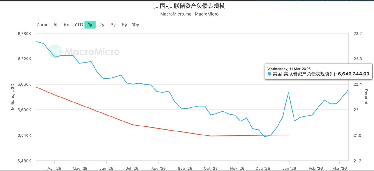Select the All zoom range
Image resolution: width=374 pixels, height=171 pixels.
(x=56, y=25)
